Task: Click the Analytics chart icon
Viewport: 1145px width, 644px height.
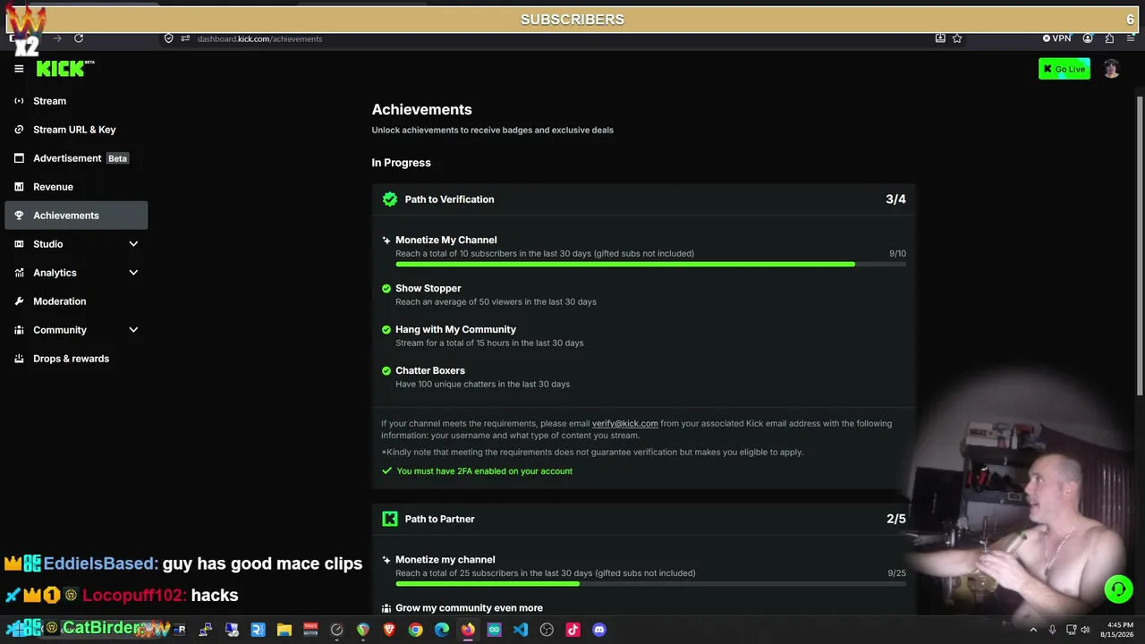Action: tap(19, 273)
